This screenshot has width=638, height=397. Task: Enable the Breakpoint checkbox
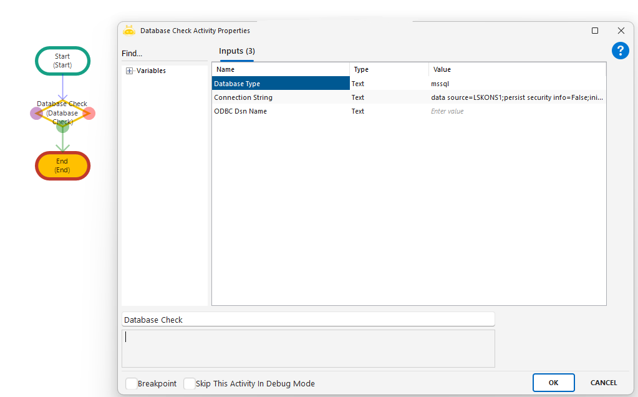132,384
